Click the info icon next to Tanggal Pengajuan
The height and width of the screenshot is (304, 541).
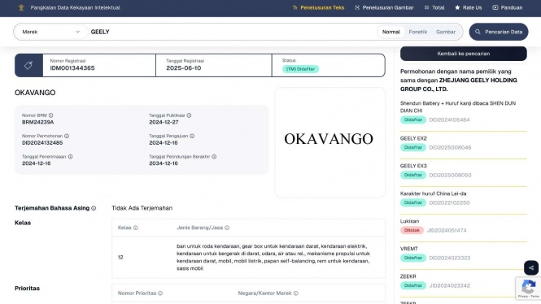pos(192,136)
